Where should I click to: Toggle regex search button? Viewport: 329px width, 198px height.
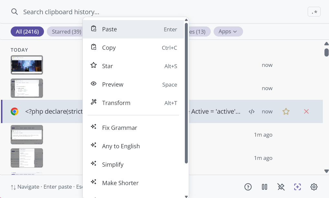click(x=314, y=12)
